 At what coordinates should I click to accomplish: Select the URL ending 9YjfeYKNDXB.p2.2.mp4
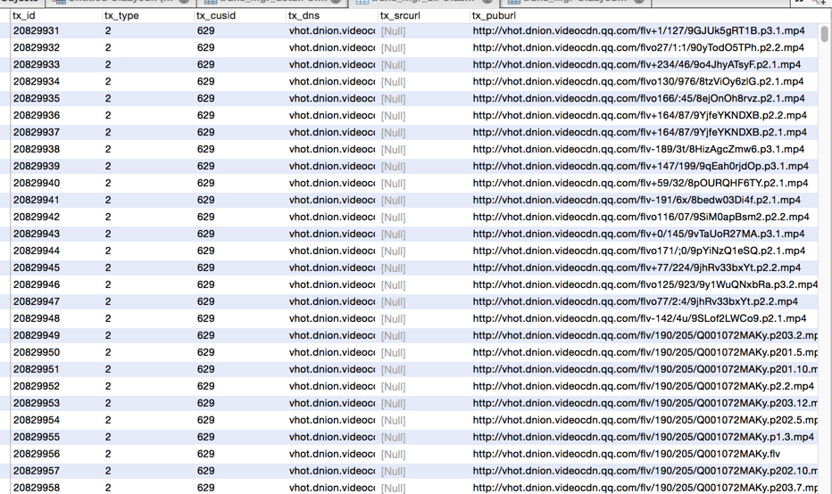(640, 116)
